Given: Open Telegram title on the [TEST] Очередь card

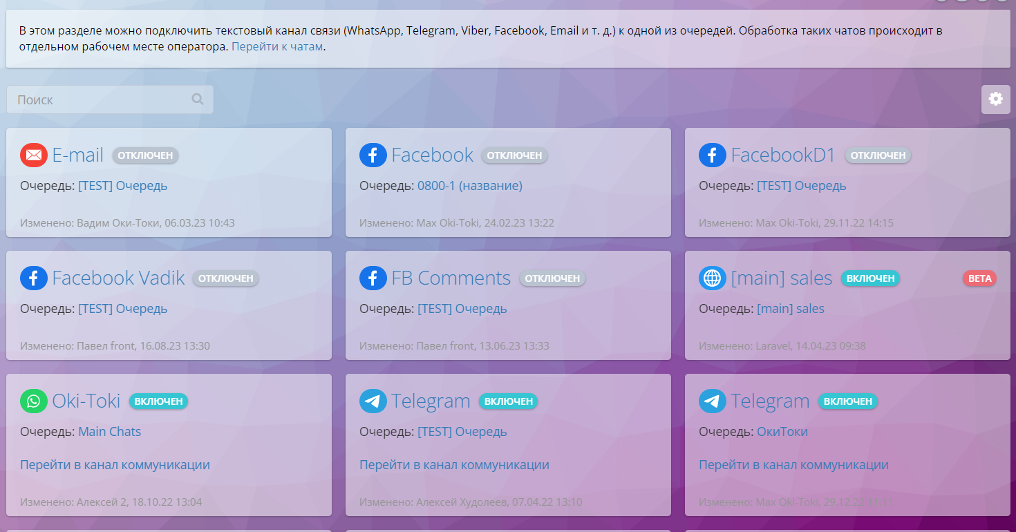Looking at the screenshot, I should click(431, 401).
